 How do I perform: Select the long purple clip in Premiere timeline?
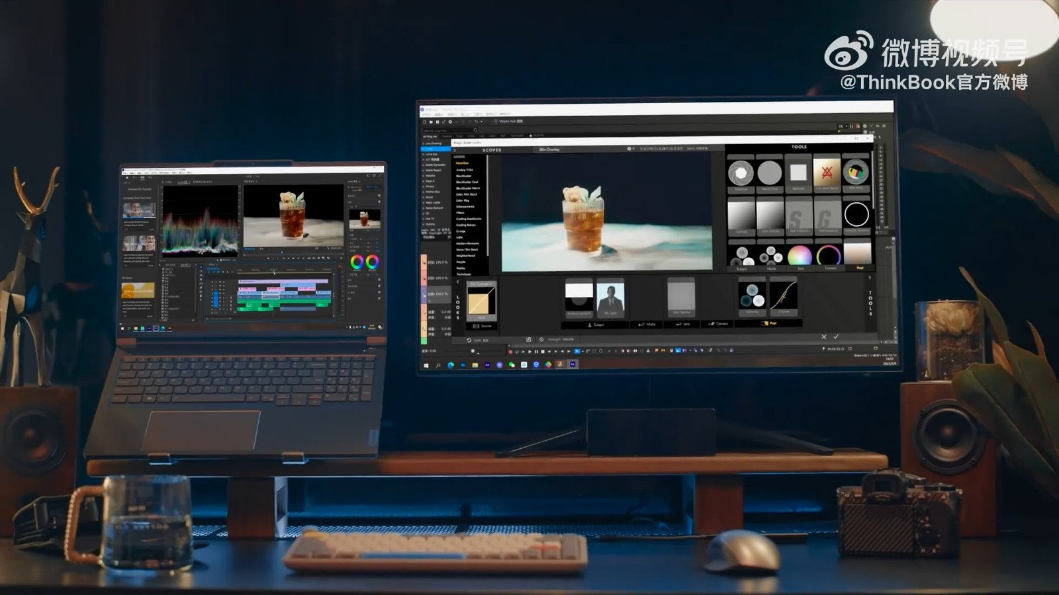(283, 282)
